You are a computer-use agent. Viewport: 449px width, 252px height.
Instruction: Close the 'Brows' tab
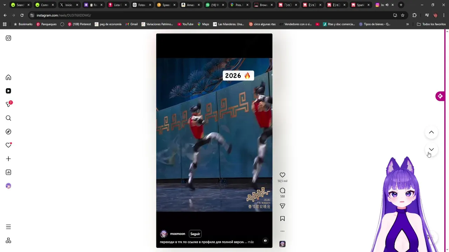coord(272,5)
